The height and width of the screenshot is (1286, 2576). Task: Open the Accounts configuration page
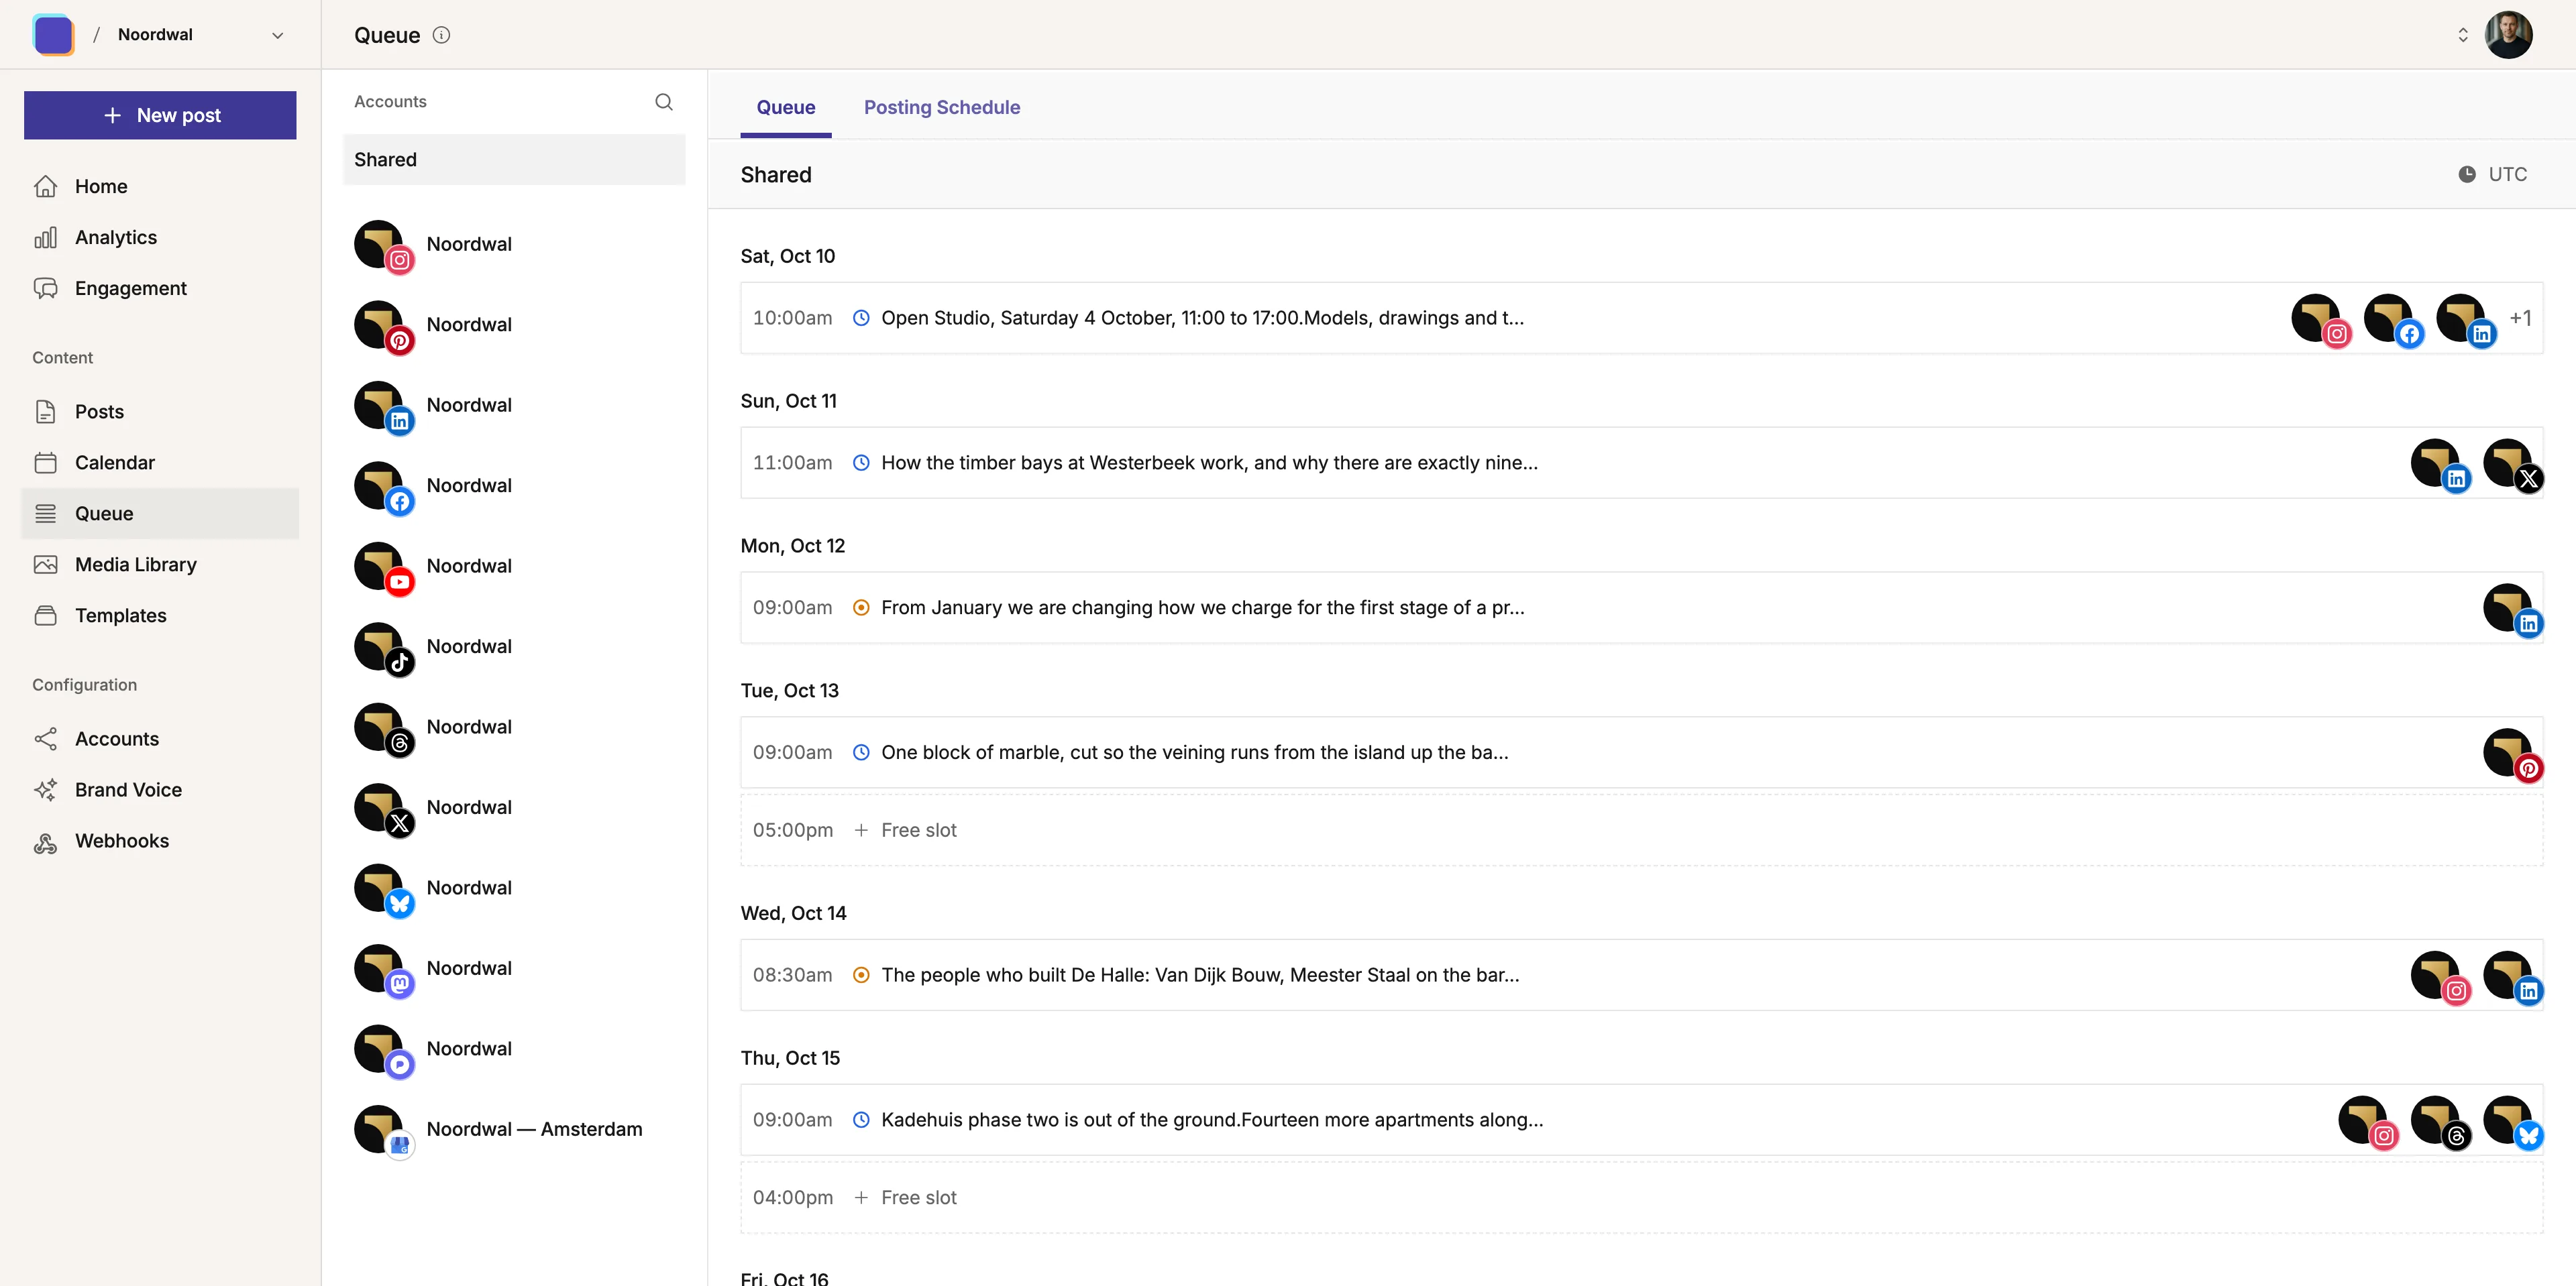click(x=160, y=740)
